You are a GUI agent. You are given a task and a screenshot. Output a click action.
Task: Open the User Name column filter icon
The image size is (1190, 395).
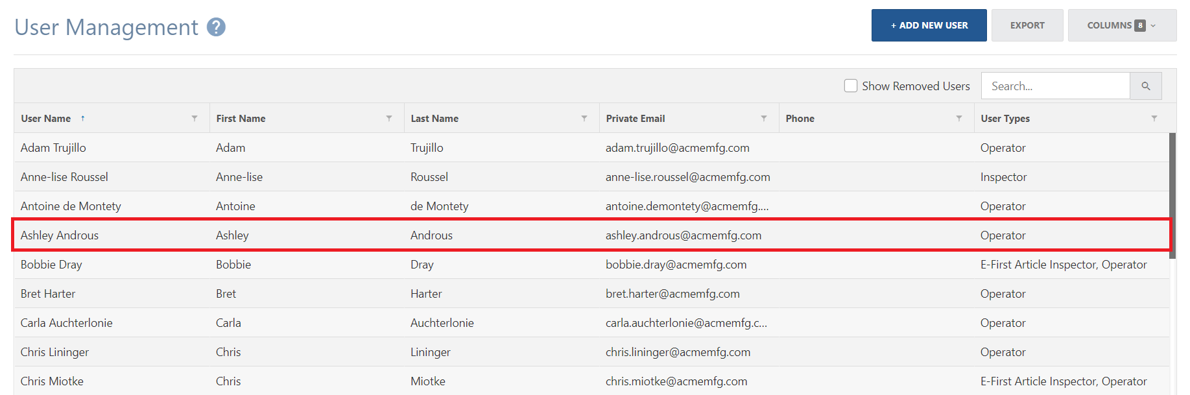[195, 118]
